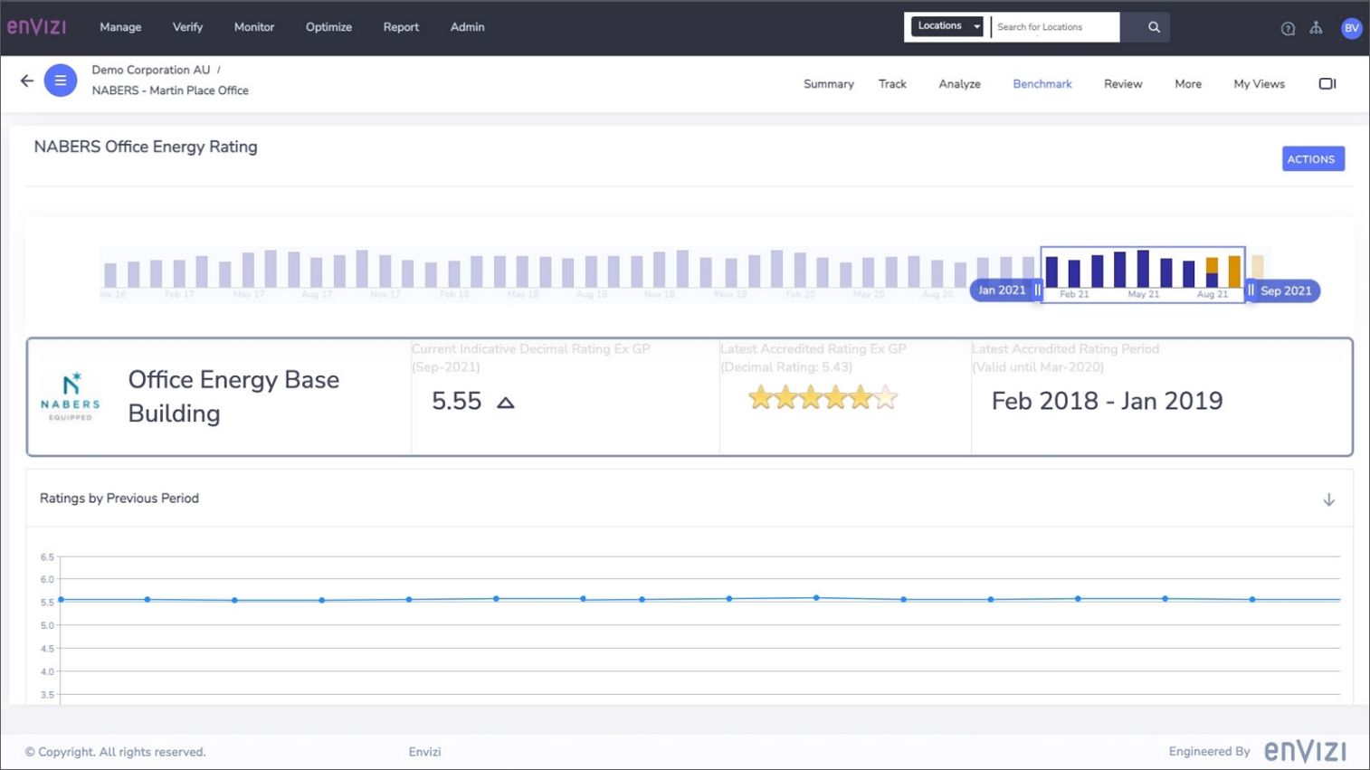Click the upward trend triangle beside 5.55

[x=506, y=403]
